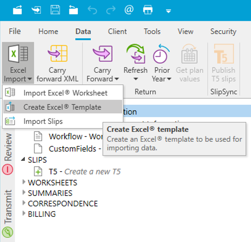Redo the last action
This screenshot has height=242, width=251.
coord(111,10)
